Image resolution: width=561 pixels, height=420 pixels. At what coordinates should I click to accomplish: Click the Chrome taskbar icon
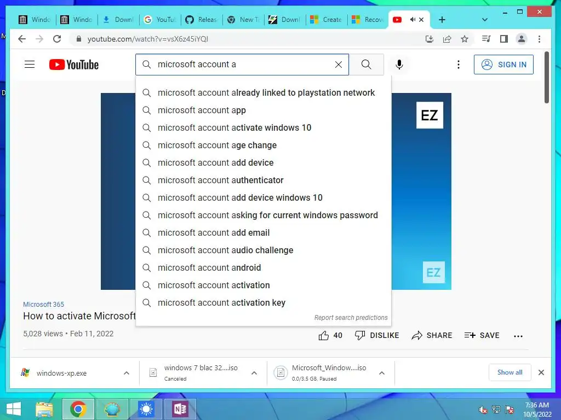click(x=78, y=409)
